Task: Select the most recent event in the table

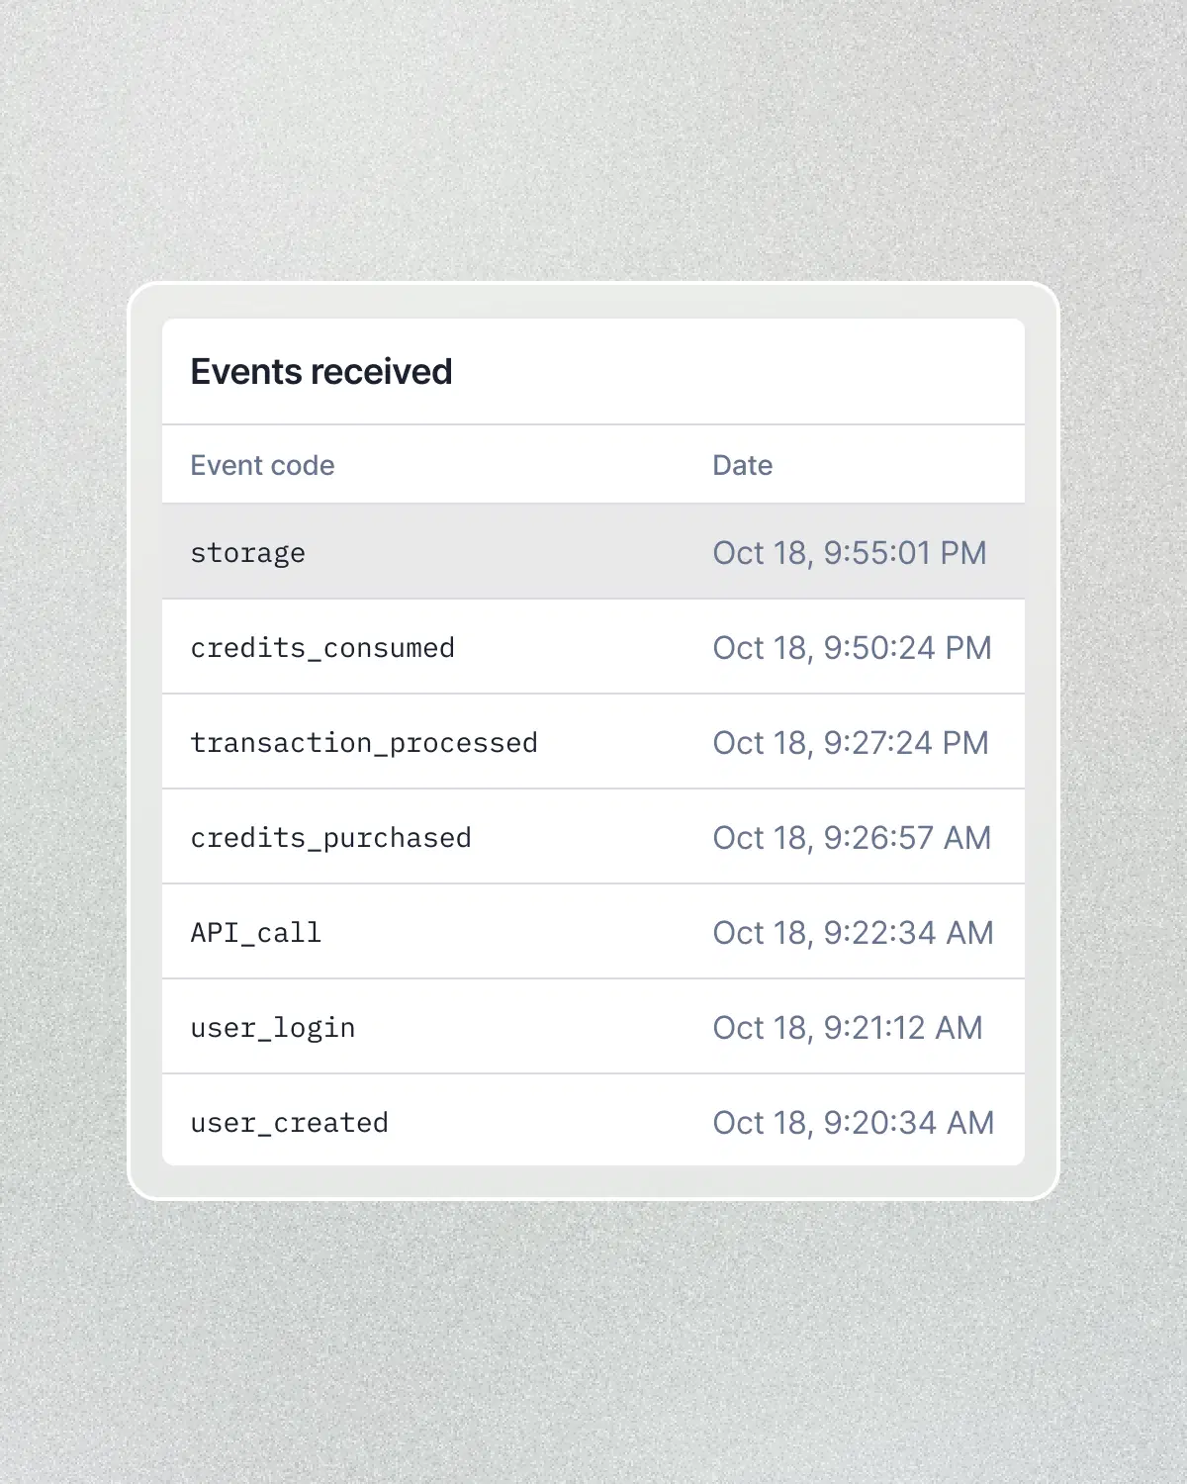Action: pyautogui.click(x=593, y=553)
